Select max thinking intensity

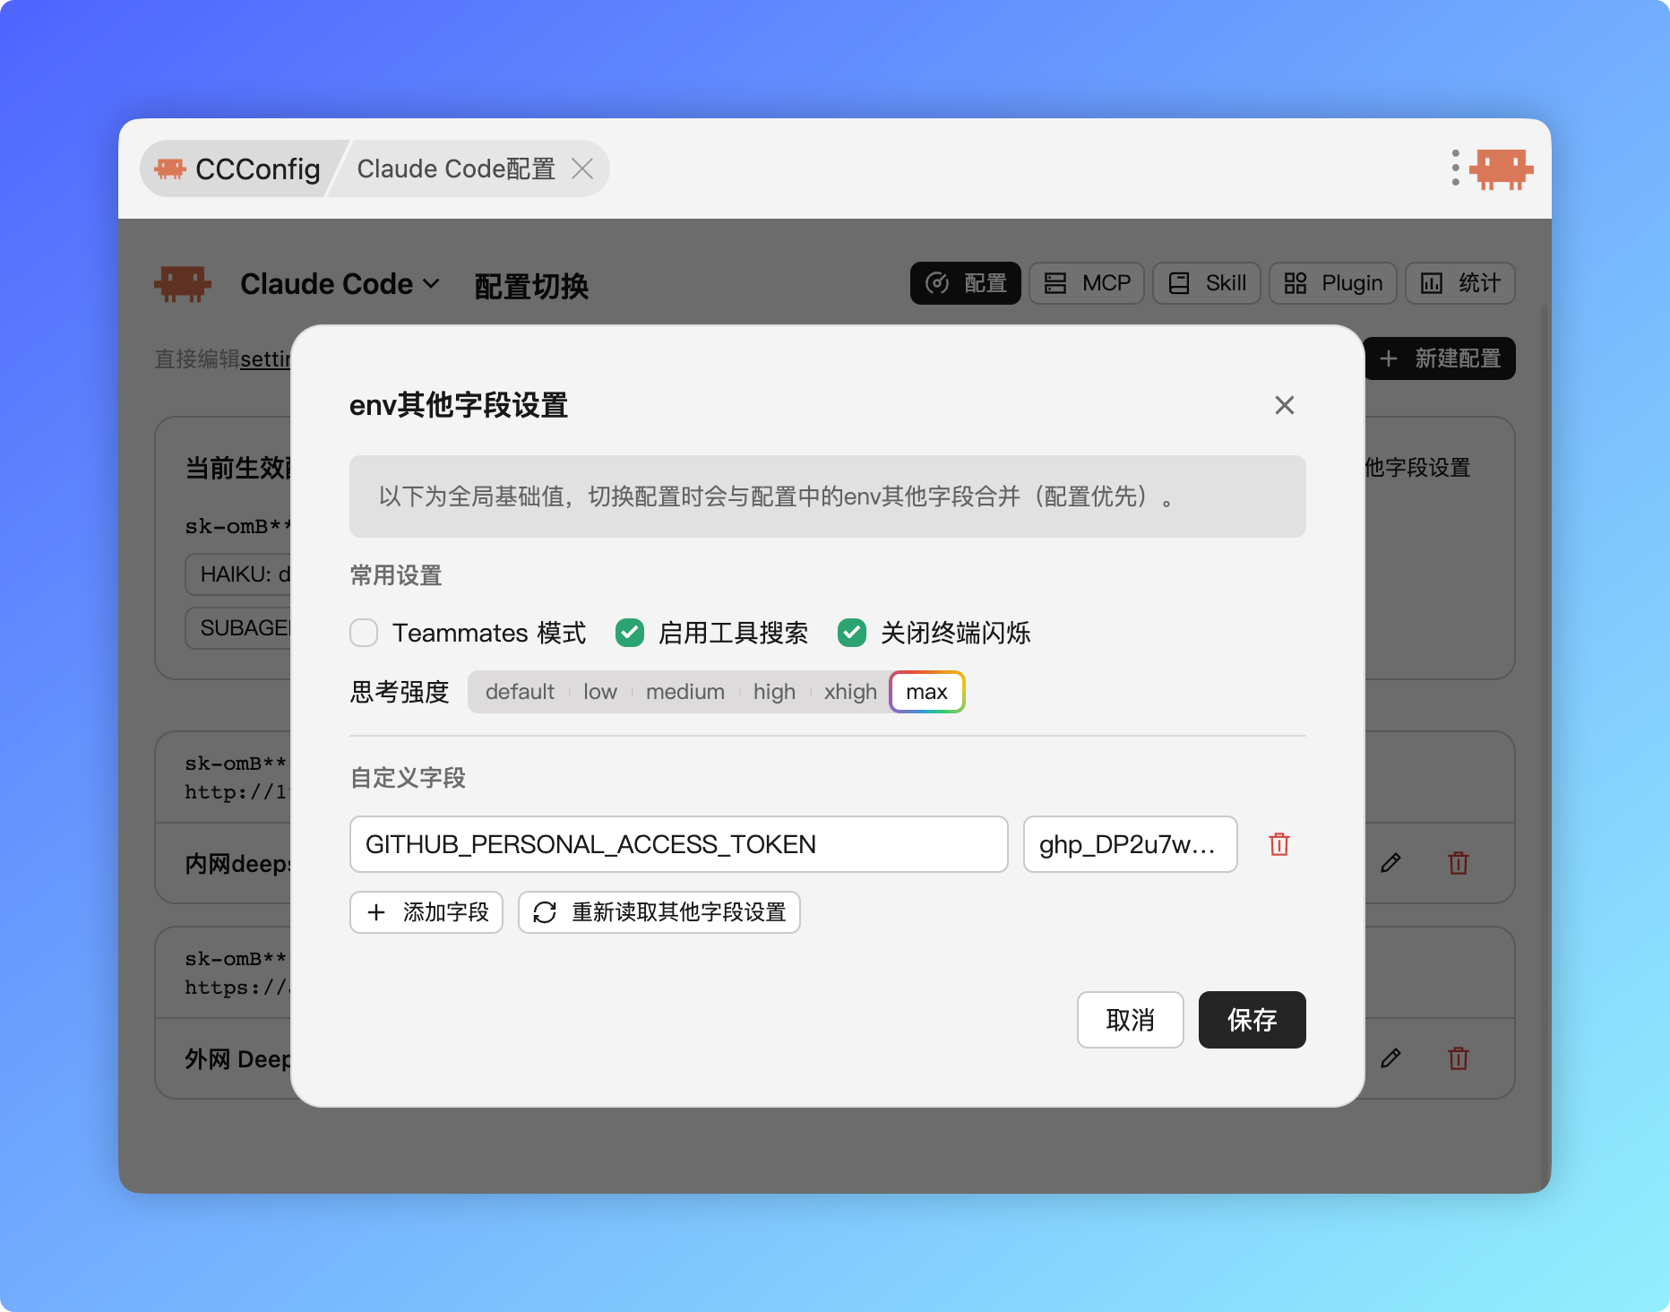(926, 692)
